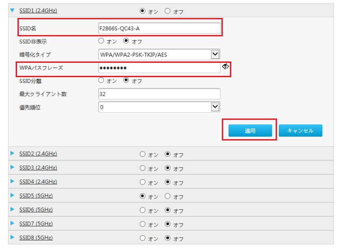
Task: Focus the 最大クライアント数 field
Action: 159,94
